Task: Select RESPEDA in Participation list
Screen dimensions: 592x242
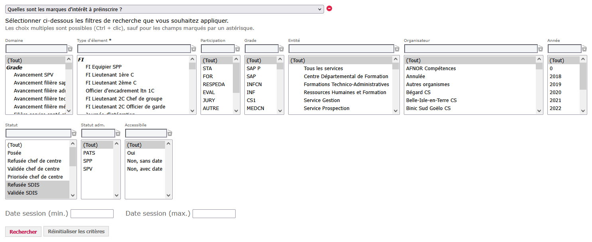Action: point(217,85)
